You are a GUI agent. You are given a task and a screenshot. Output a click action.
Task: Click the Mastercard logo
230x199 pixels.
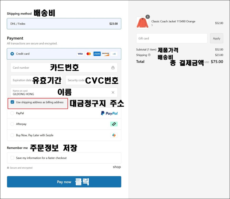89,54
